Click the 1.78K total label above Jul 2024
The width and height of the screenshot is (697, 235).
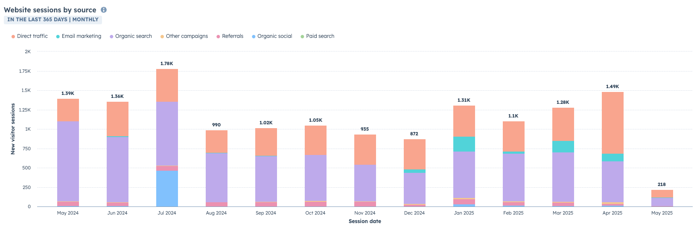167,63
